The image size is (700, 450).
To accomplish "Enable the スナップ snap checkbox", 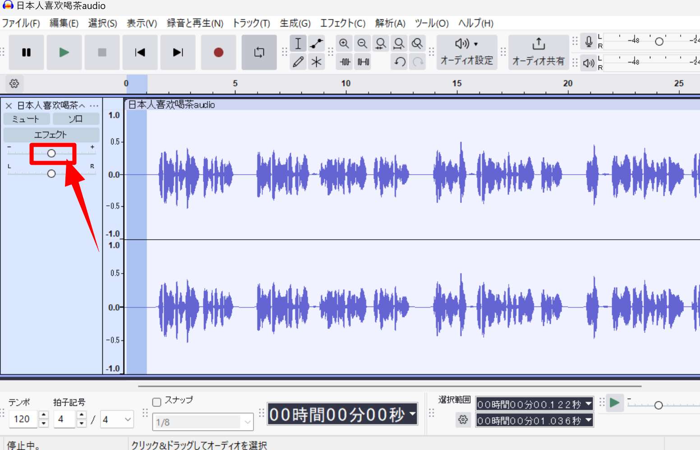I will click(x=157, y=402).
